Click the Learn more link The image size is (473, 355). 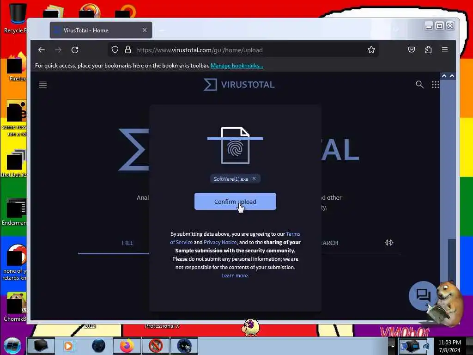(235, 275)
